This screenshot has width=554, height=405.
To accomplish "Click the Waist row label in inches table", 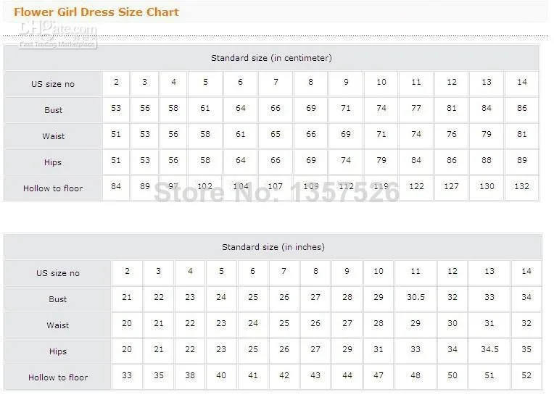I will pos(58,325).
